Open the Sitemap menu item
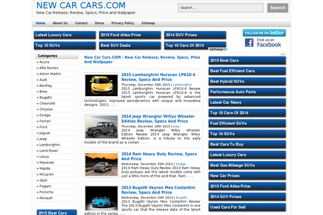Viewport: 323px width, 215px height. coord(148,23)
